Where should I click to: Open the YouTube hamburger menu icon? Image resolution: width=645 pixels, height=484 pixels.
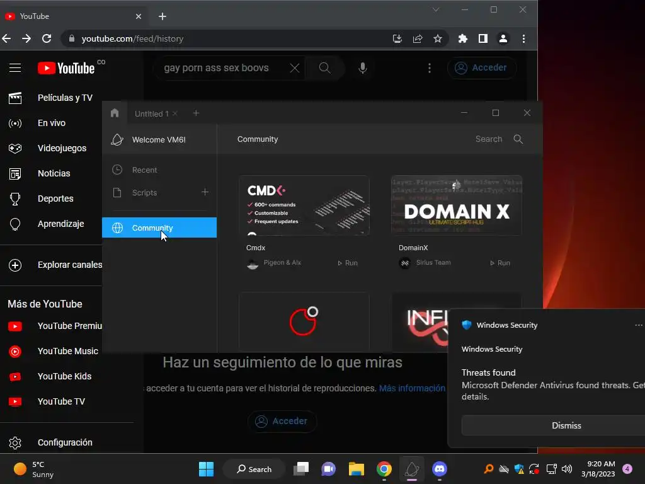click(15, 68)
